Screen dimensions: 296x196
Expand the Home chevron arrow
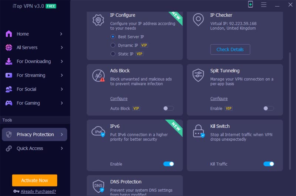pos(61,34)
